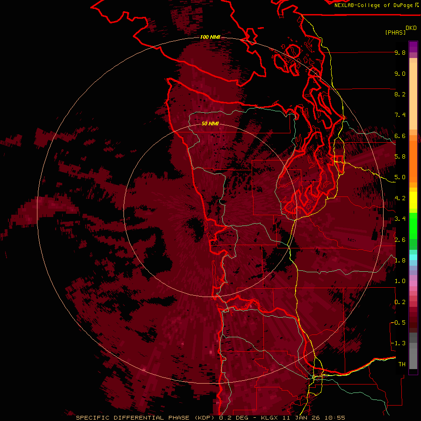Click the 0.2 DEG elevation text
421x421 pixels.
[236, 418]
